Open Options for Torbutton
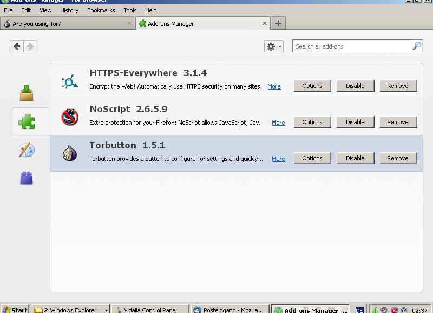 pos(312,158)
